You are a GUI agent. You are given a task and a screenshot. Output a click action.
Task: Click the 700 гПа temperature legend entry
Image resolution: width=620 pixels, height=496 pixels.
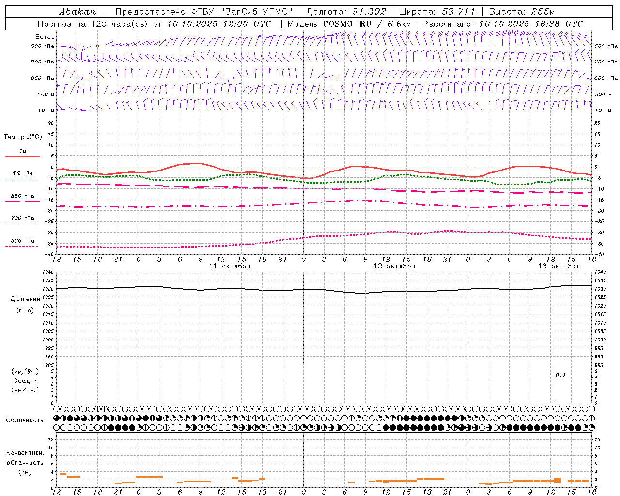click(x=23, y=218)
